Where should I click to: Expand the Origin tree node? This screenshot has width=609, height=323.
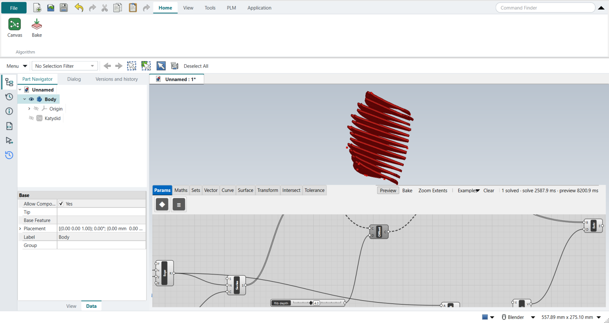(29, 109)
